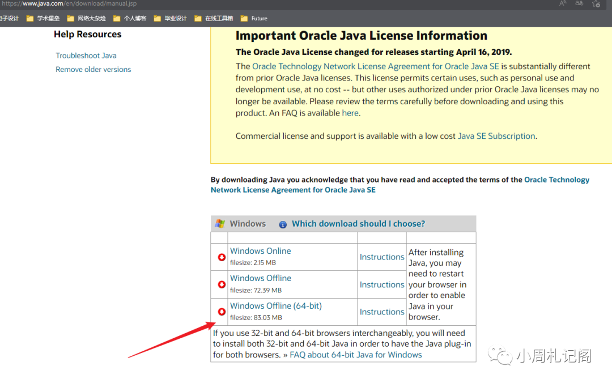This screenshot has width=612, height=383.
Task: Open Instructions for Windows Offline 72.39 MB
Action: pyautogui.click(x=382, y=284)
